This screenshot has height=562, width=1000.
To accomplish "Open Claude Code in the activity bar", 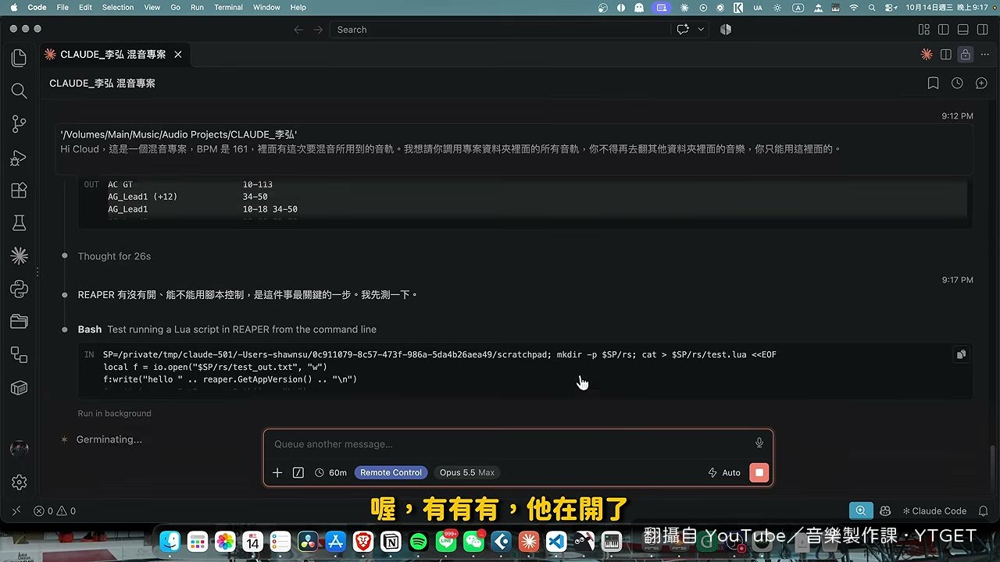I will (19, 256).
